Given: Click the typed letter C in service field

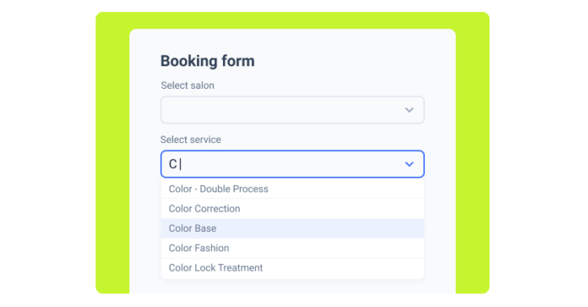Looking at the screenshot, I should (173, 164).
